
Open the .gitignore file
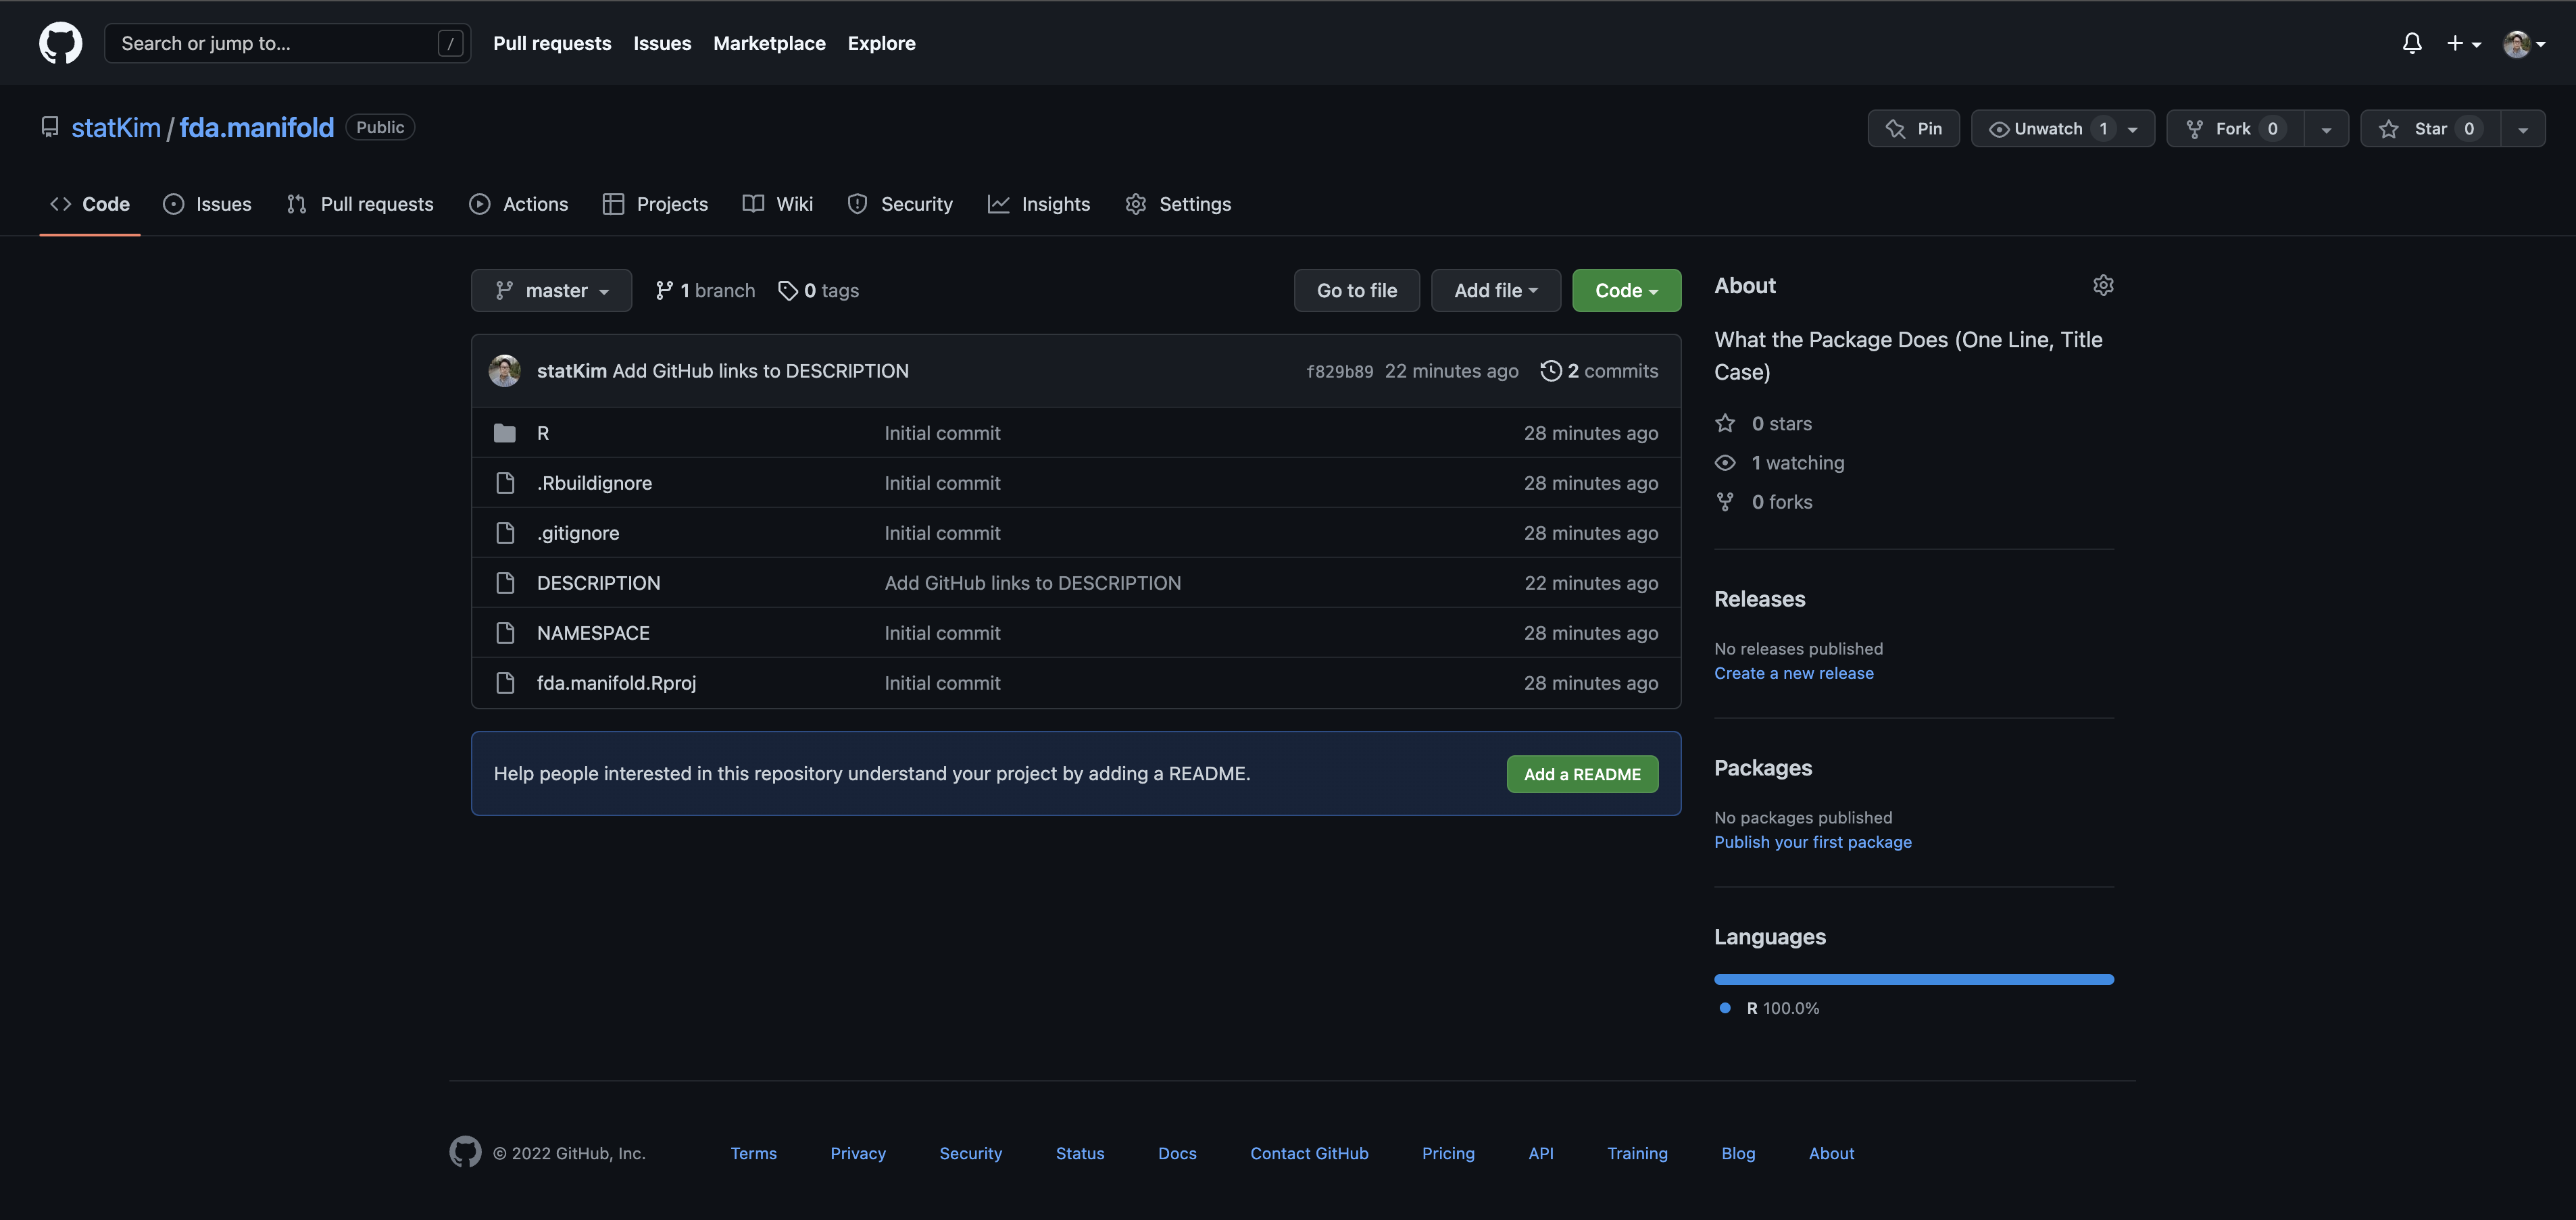coord(578,533)
